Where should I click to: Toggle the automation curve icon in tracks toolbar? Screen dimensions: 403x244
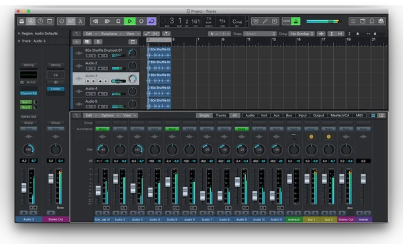[x=147, y=34]
